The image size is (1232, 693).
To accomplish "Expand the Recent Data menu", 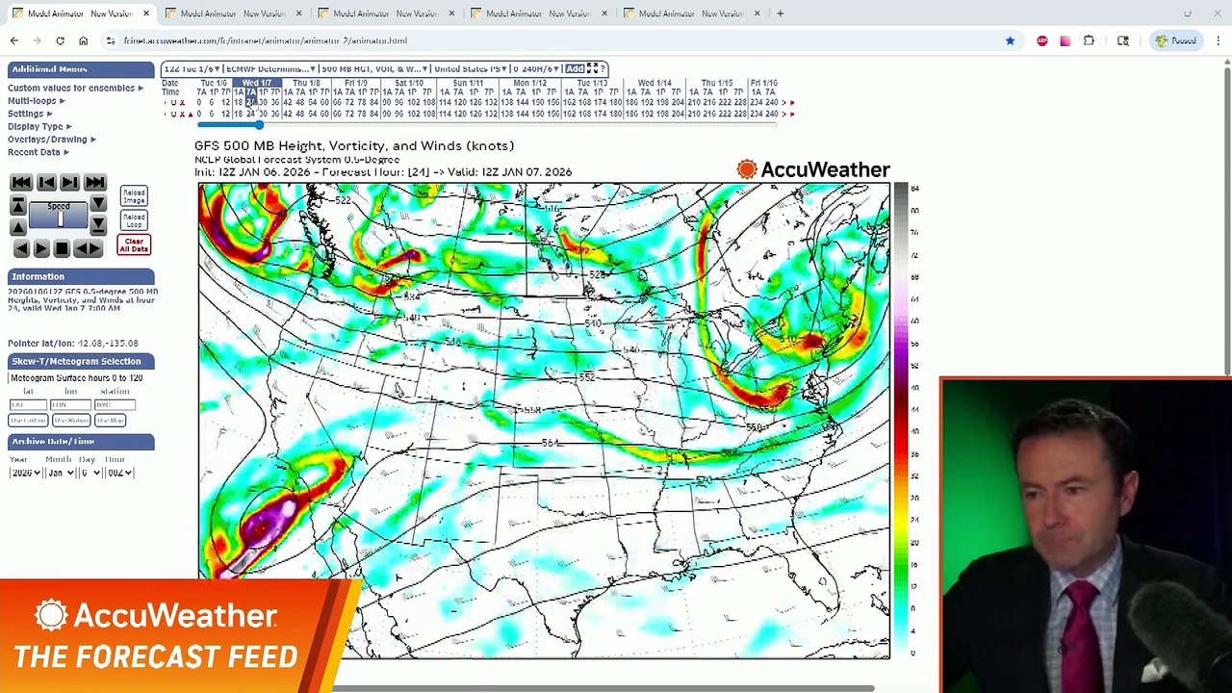I will coord(38,152).
